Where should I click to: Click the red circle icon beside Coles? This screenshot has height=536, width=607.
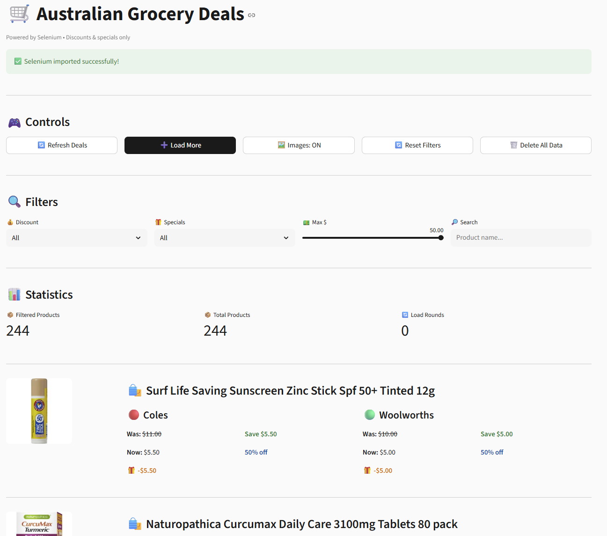134,415
